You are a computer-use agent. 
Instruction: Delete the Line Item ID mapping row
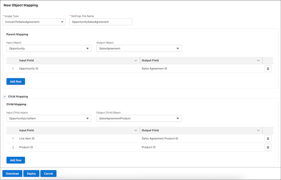(x=268, y=139)
